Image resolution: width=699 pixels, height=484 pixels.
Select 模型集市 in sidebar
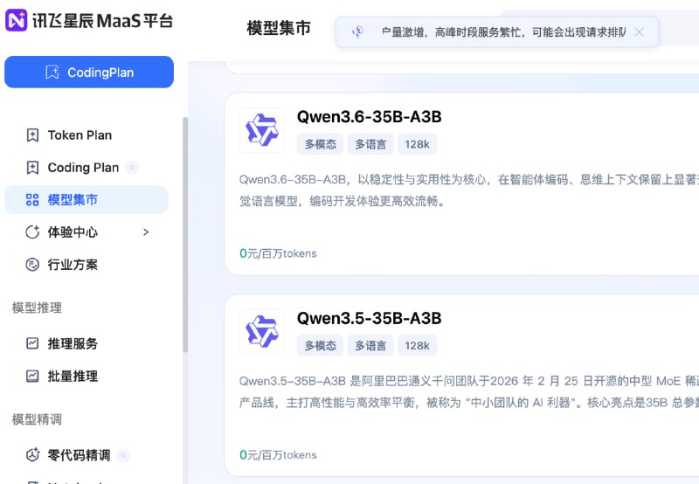[87, 200]
